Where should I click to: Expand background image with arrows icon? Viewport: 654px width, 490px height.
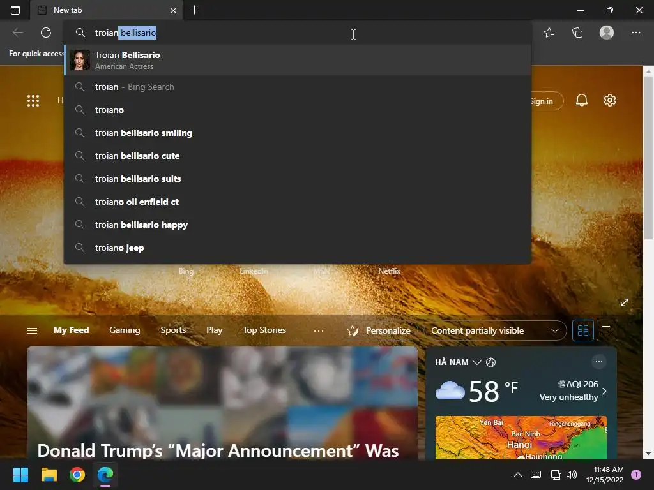pyautogui.click(x=625, y=302)
